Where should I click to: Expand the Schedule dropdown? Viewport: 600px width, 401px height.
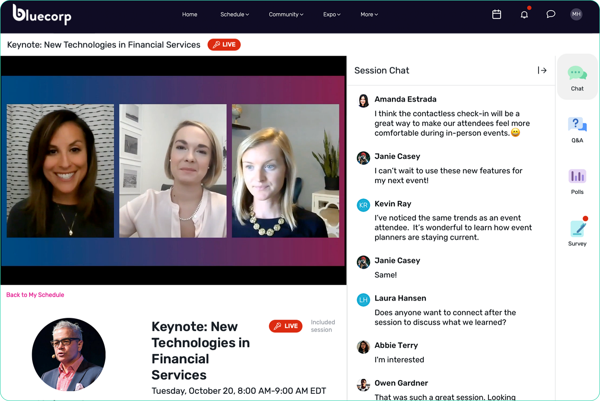pyautogui.click(x=234, y=14)
